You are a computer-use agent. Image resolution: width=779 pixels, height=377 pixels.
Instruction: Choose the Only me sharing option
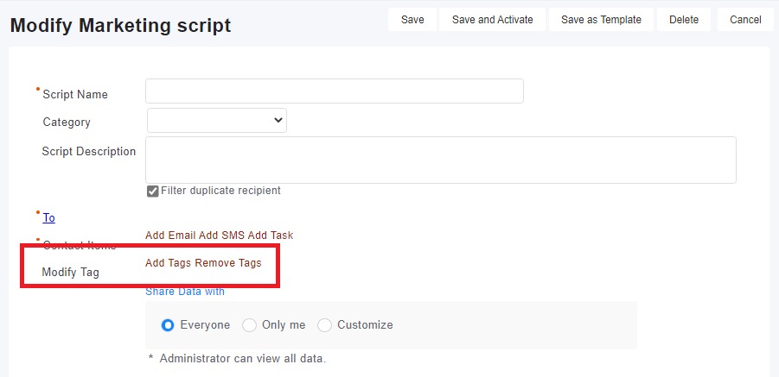(x=249, y=325)
